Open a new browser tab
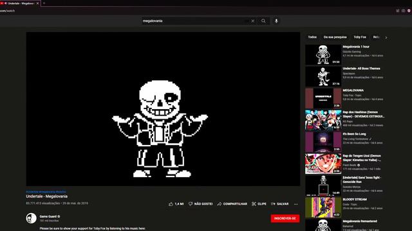Image resolution: width=412 pixels, height=231 pixels. (x=44, y=3)
